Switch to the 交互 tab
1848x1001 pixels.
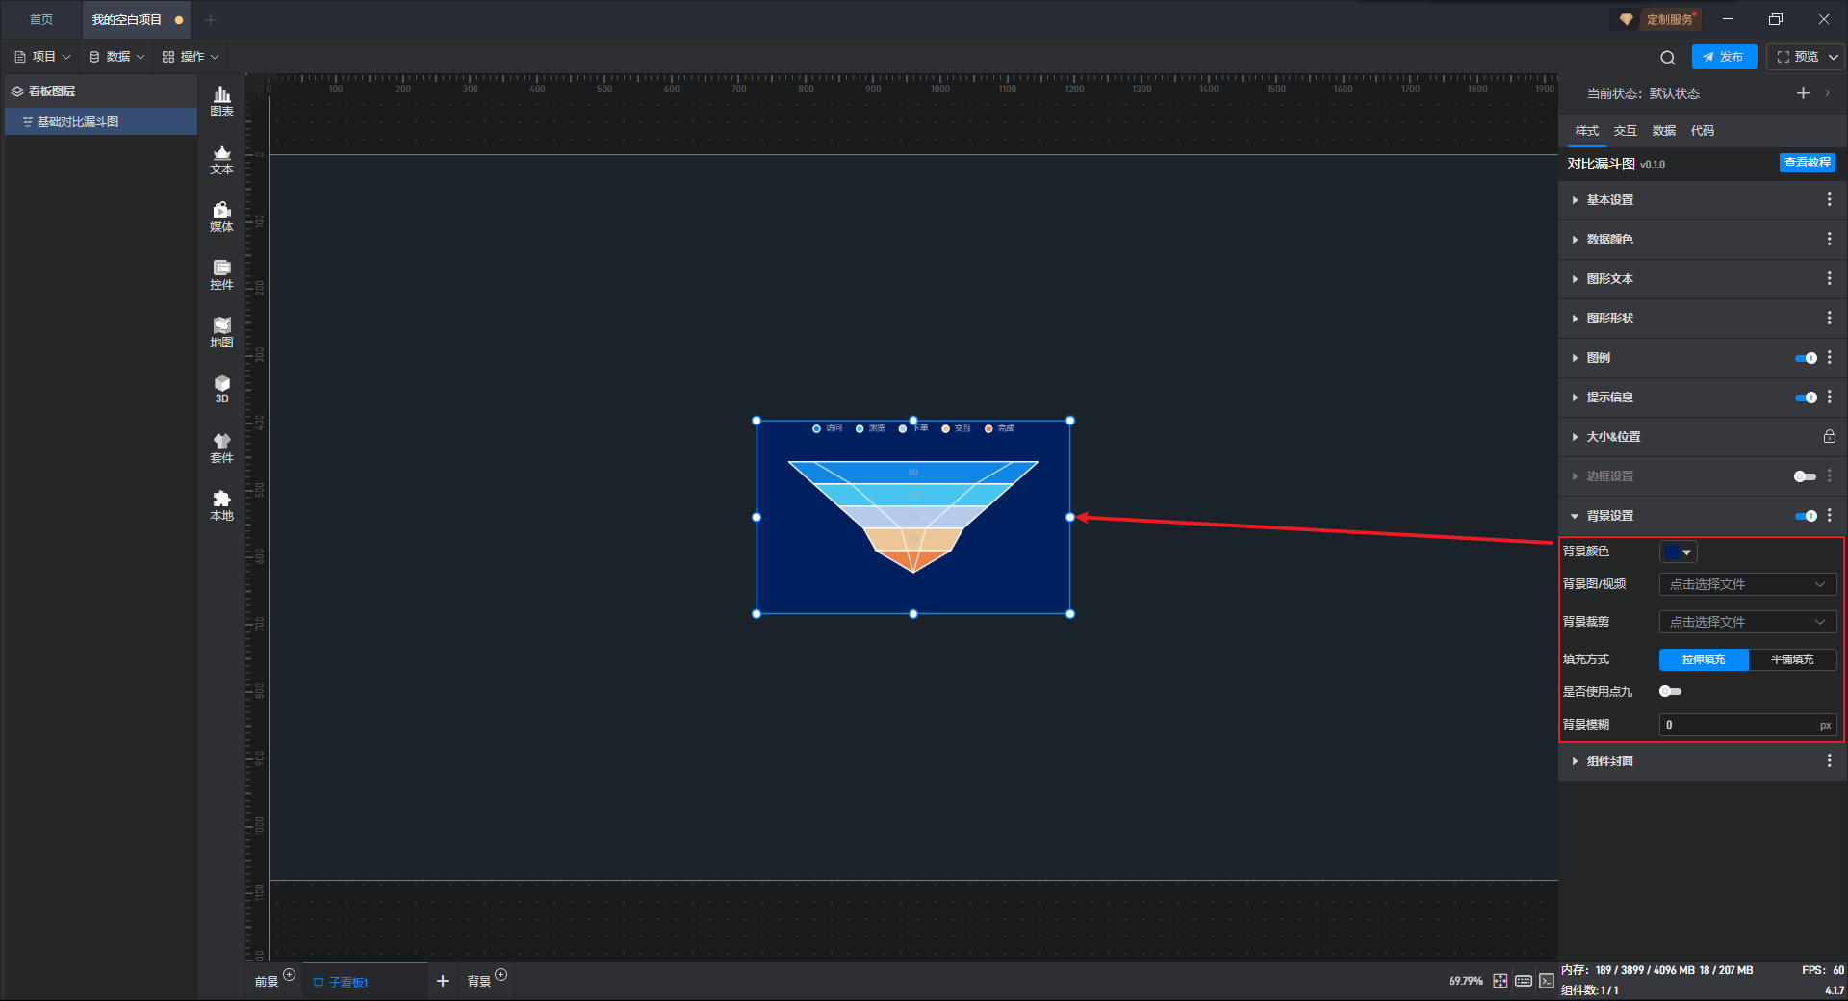pyautogui.click(x=1625, y=131)
